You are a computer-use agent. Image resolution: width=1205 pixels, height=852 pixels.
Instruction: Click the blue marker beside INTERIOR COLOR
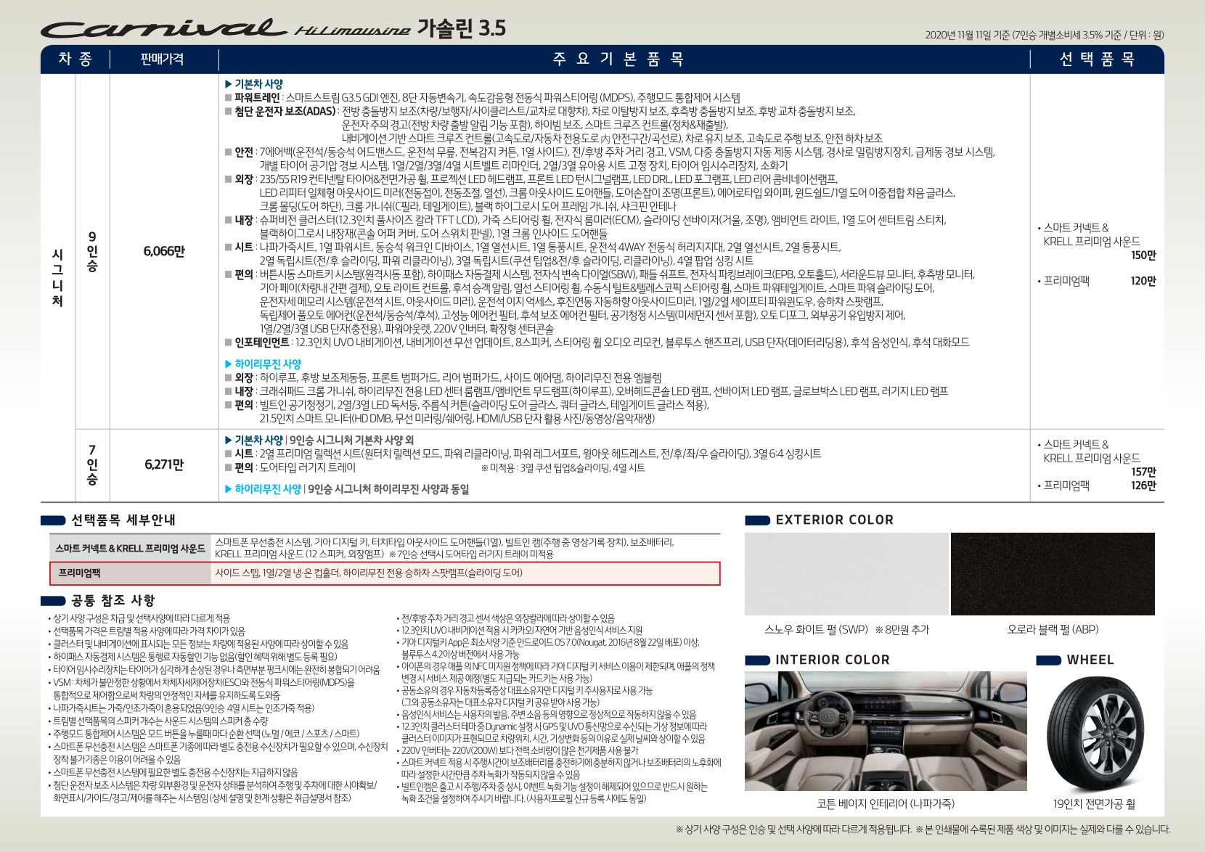coord(757,660)
